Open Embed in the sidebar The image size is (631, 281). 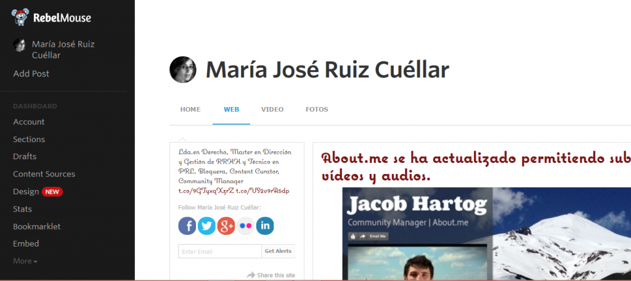[x=26, y=243]
